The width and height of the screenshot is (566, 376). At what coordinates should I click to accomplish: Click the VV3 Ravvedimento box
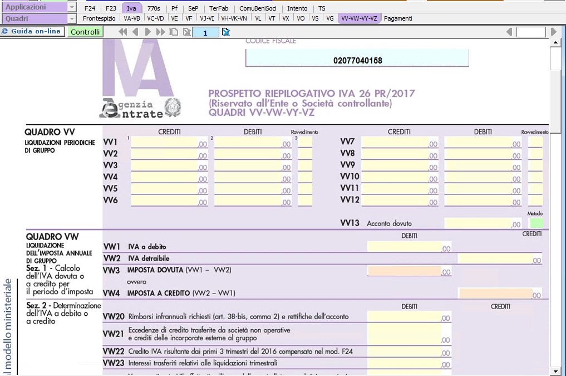306,165
